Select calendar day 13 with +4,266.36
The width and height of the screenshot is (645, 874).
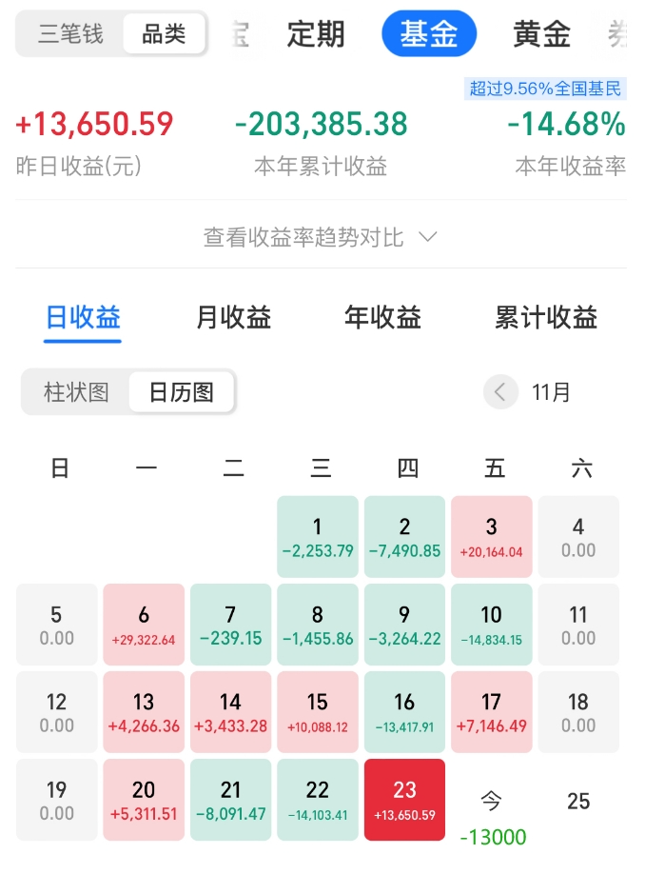(144, 712)
